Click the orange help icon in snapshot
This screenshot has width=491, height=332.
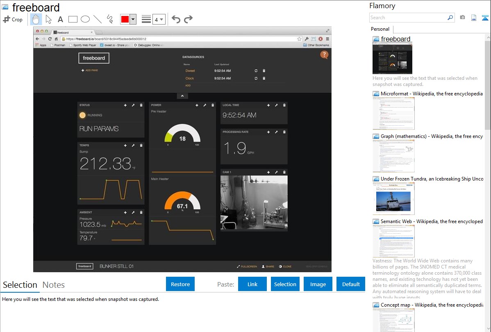tap(324, 55)
